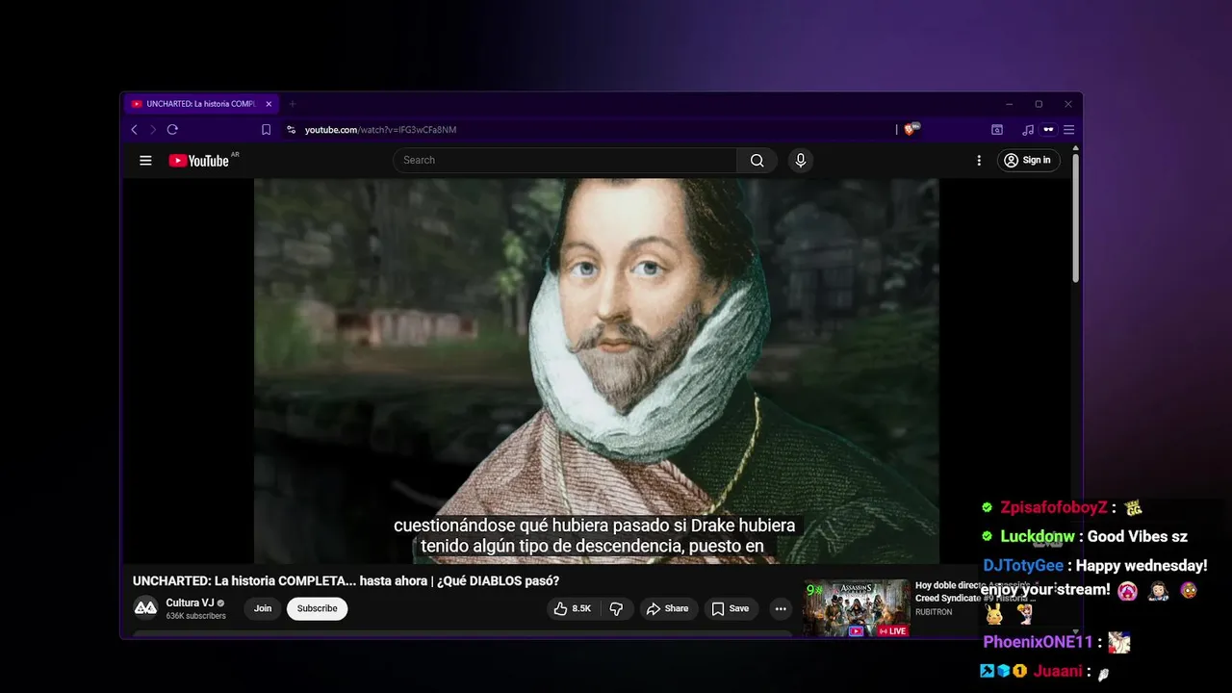
Task: Open a new tab with plus
Action: pyautogui.click(x=293, y=104)
